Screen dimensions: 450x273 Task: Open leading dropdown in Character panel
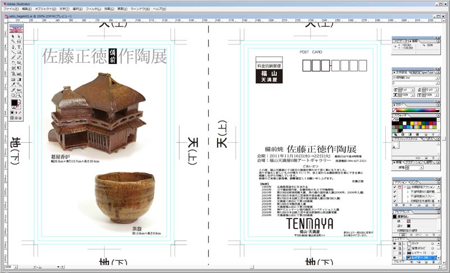(x=437, y=90)
